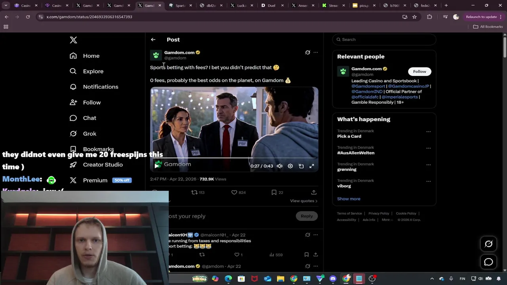Like the post with 824 likes
The width and height of the screenshot is (507, 285).
pyautogui.click(x=234, y=192)
